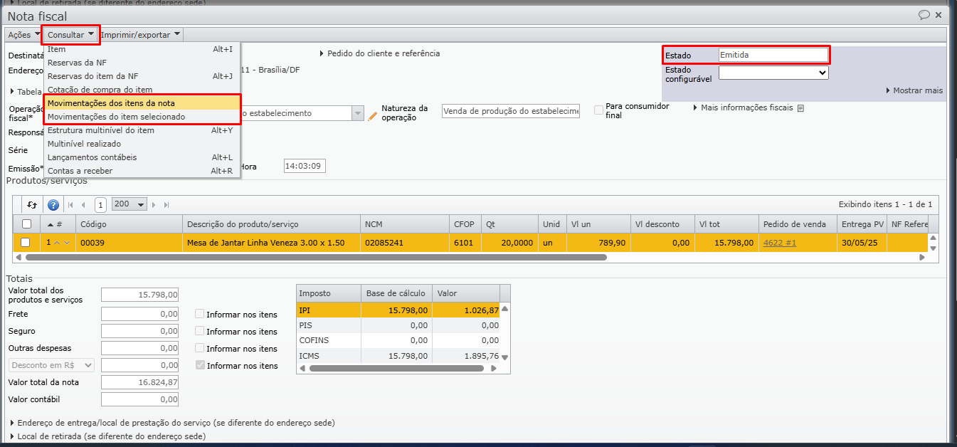Select Reservas do item da NF
The width and height of the screenshot is (957, 447).
142,76
